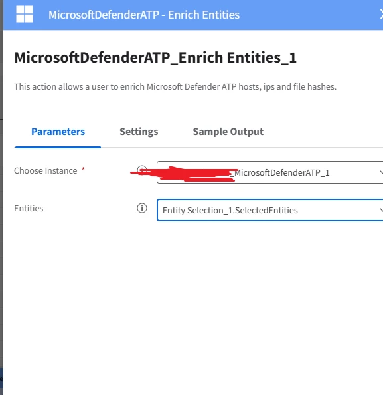Screen dimensions: 383x395
Task: Click the action description text
Action: click(x=175, y=86)
